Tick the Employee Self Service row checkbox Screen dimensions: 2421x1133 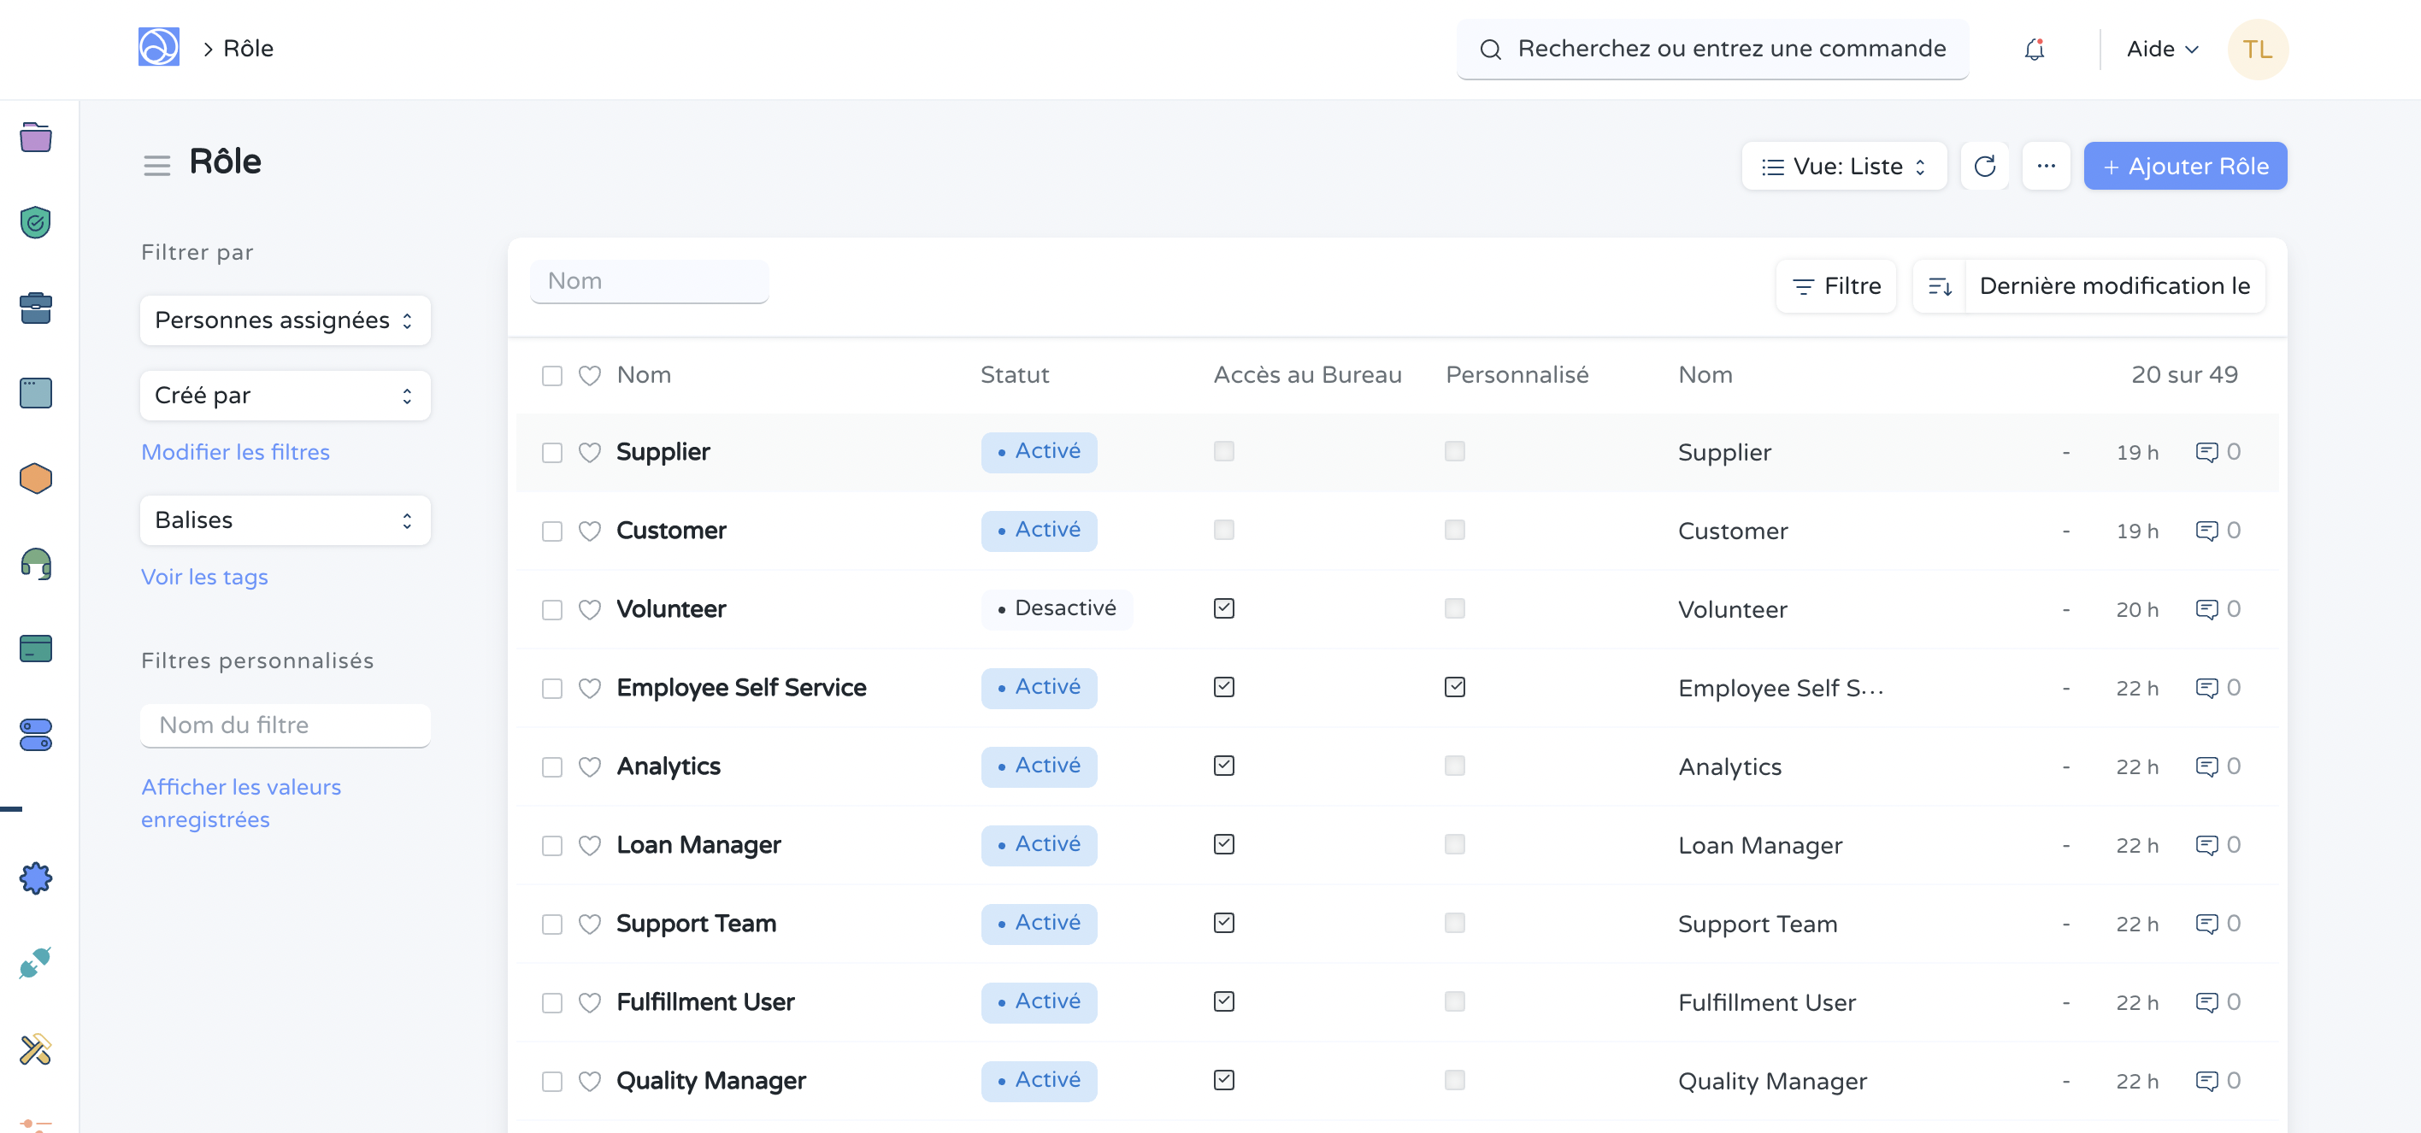click(x=551, y=689)
